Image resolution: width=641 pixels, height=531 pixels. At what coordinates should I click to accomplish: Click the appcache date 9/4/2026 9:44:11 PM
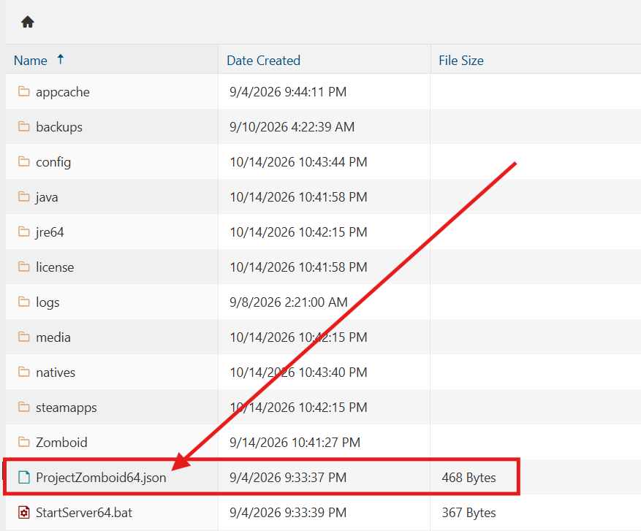pos(288,92)
